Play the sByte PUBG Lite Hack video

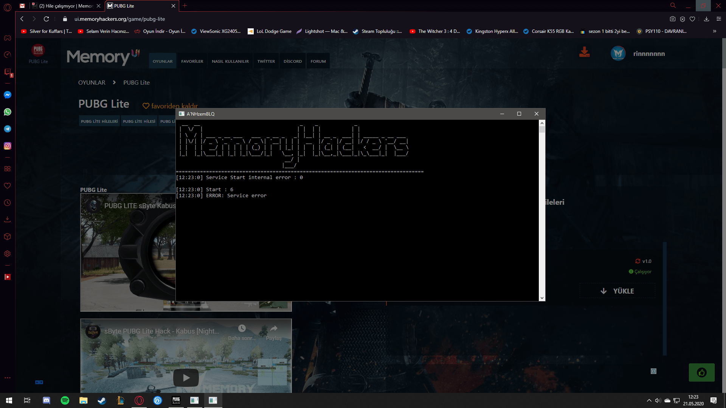[186, 377]
